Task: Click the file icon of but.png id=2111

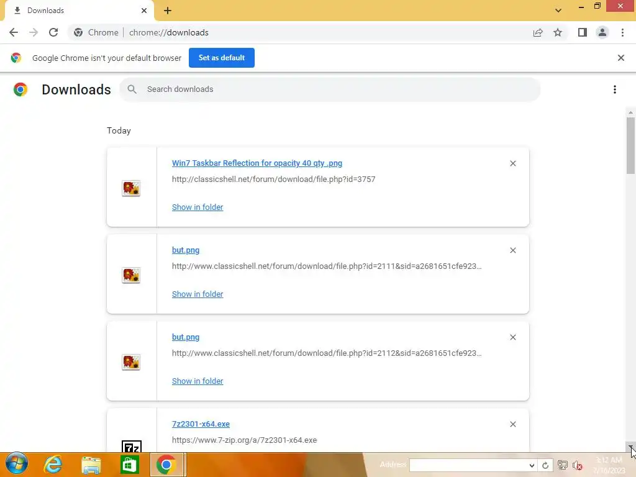Action: click(131, 275)
